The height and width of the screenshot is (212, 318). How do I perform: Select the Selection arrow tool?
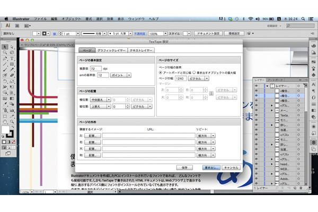pos(5,47)
